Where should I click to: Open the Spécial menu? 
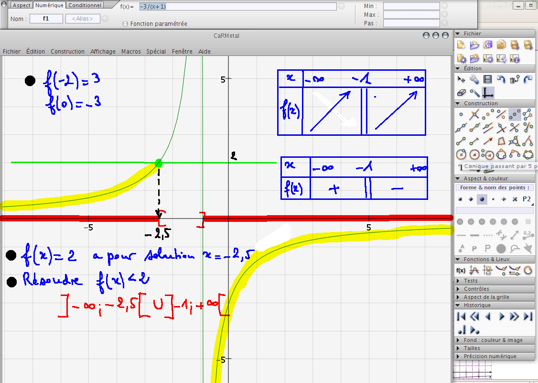pos(156,52)
